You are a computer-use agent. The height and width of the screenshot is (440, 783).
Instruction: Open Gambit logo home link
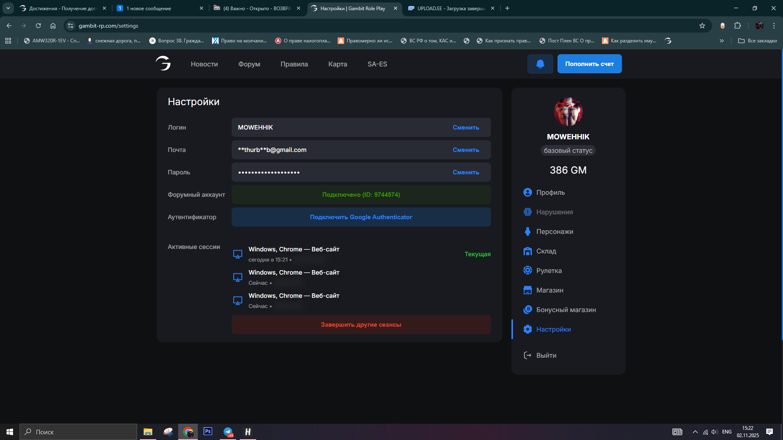pyautogui.click(x=163, y=64)
